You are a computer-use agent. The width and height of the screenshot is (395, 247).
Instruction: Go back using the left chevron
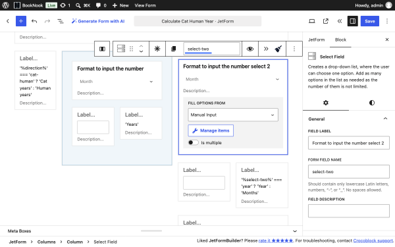point(8,21)
